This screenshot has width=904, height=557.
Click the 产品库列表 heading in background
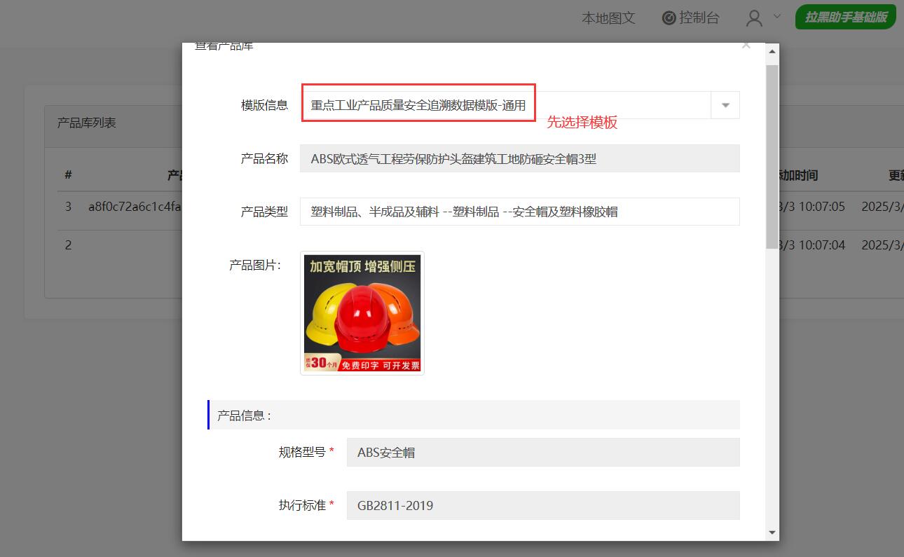[87, 123]
